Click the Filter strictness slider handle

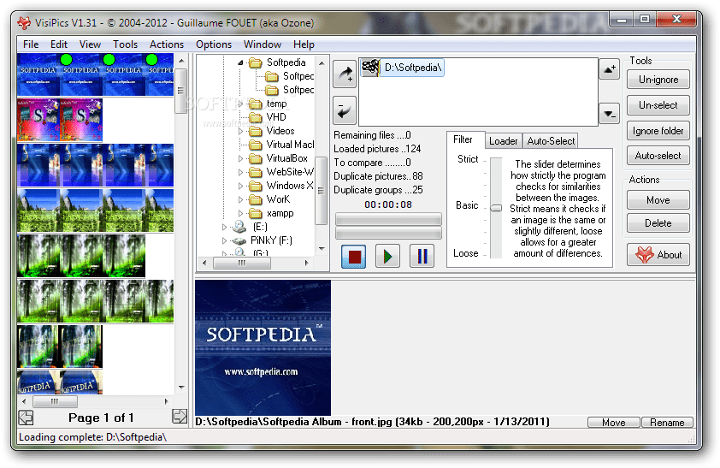[x=496, y=207]
